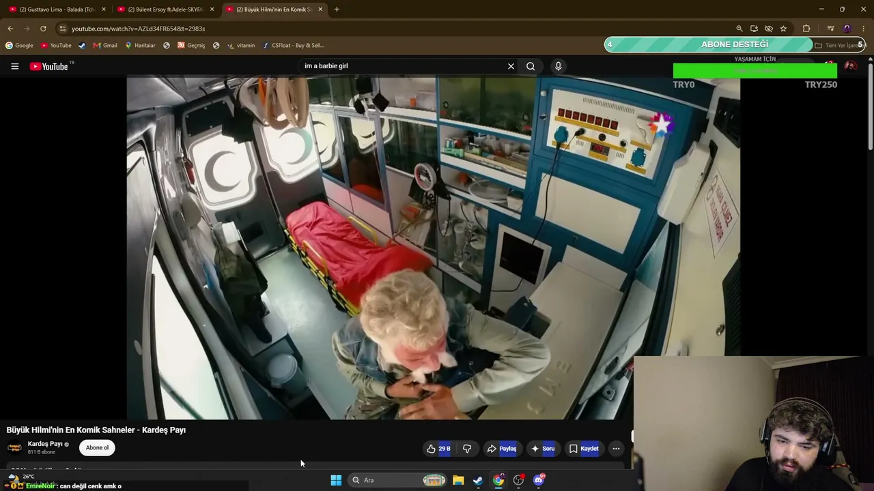Image resolution: width=874 pixels, height=491 pixels.
Task: Open Discord from the taskbar
Action: click(x=539, y=480)
